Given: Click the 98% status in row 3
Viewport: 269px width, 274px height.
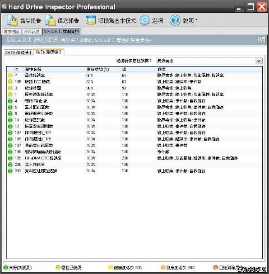Looking at the screenshot, I should [90, 88].
